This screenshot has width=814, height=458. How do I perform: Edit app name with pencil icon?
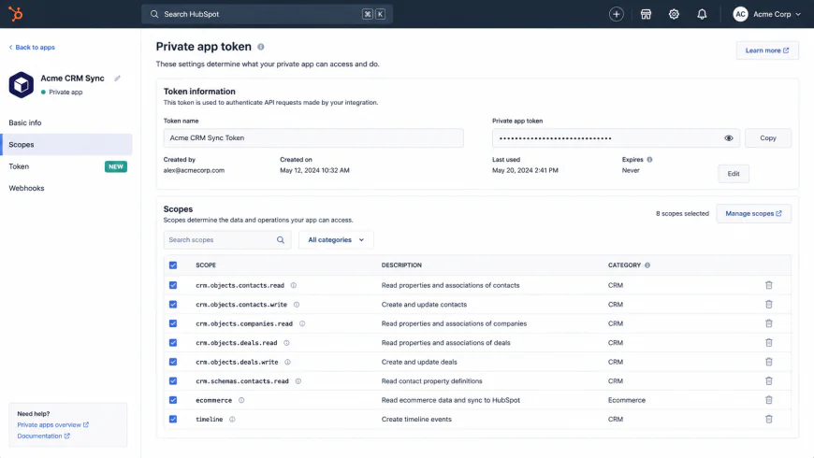coord(117,79)
